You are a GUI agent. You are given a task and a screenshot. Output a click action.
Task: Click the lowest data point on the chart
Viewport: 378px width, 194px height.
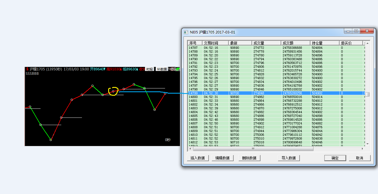click(x=51, y=140)
